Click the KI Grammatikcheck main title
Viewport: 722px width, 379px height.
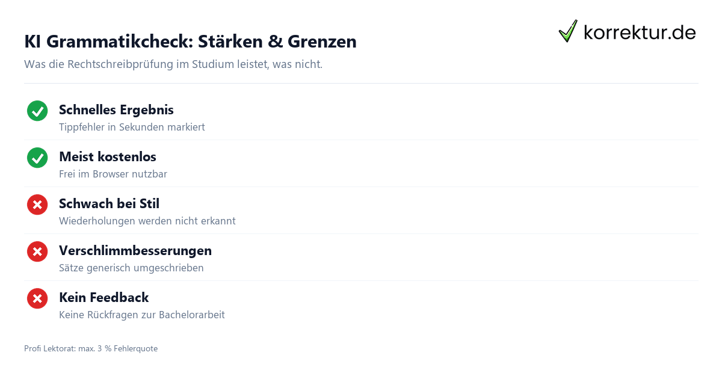coord(190,42)
